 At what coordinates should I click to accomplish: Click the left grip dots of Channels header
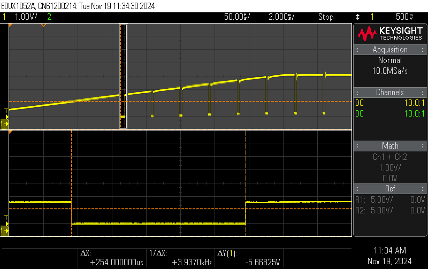pos(357,93)
